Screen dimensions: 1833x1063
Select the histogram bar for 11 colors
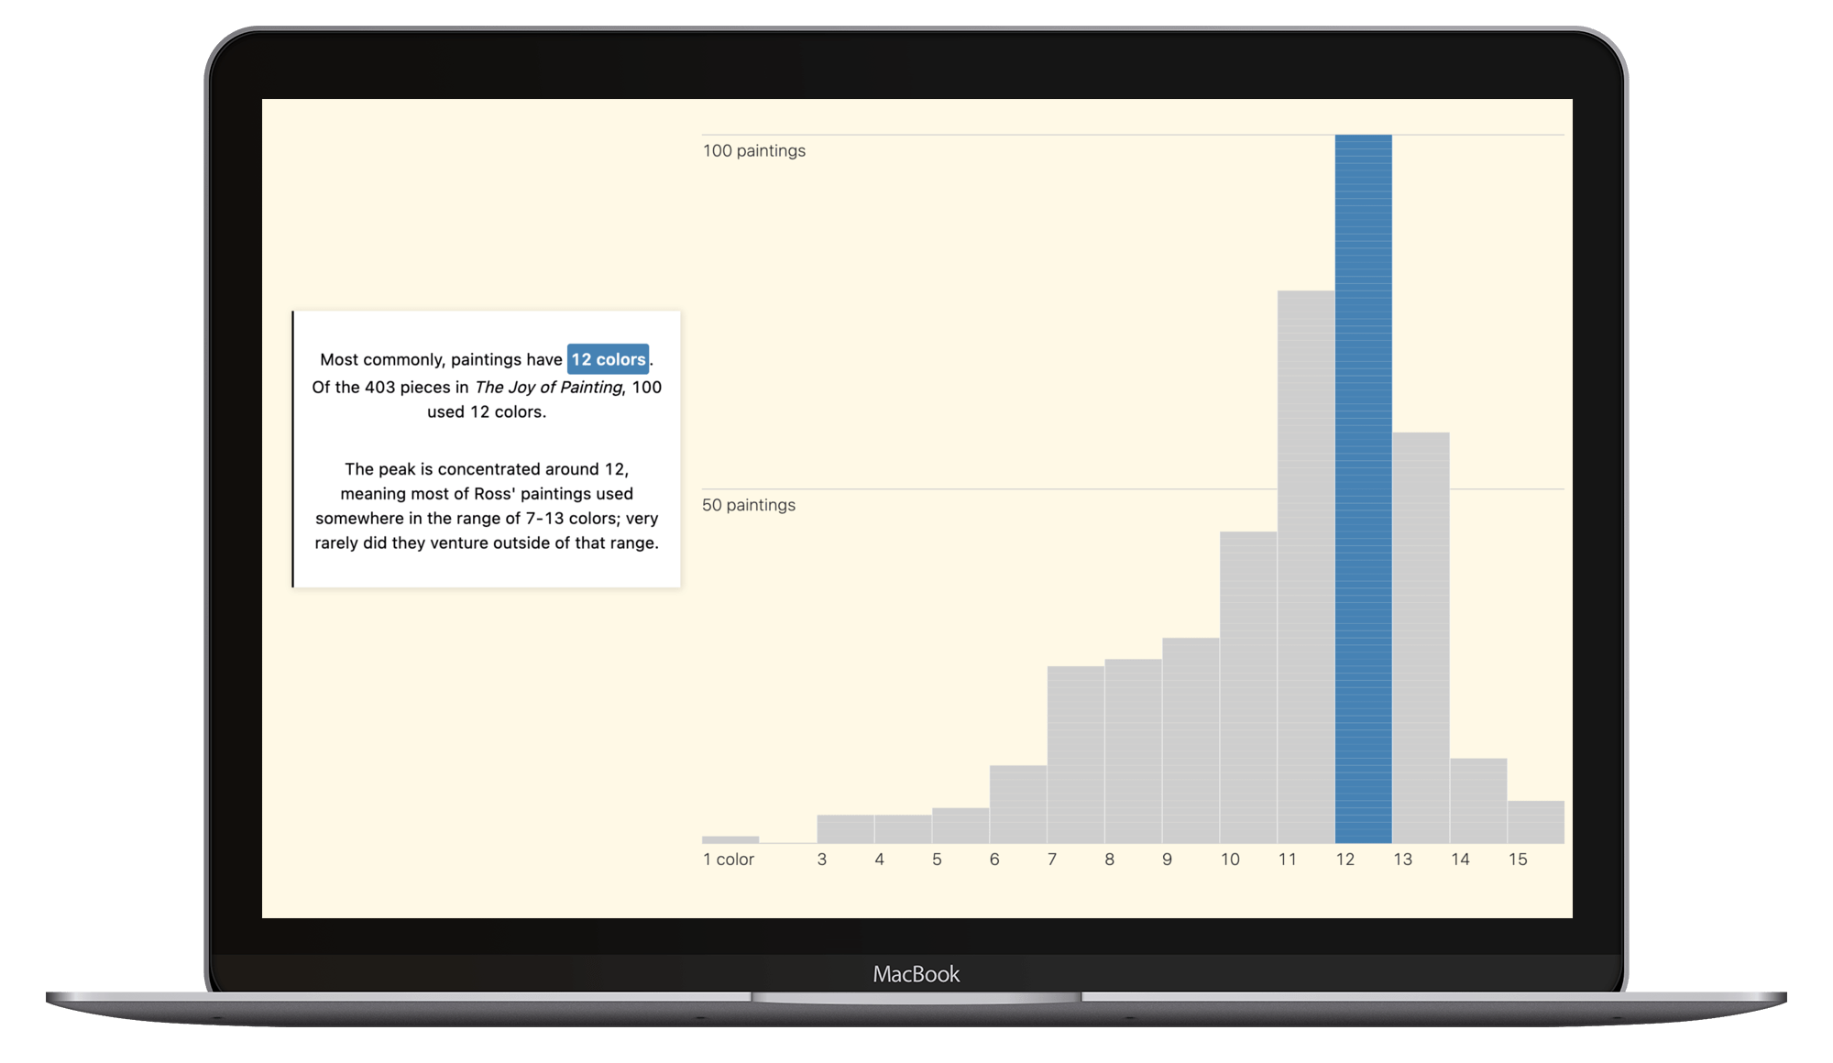[x=1306, y=566]
